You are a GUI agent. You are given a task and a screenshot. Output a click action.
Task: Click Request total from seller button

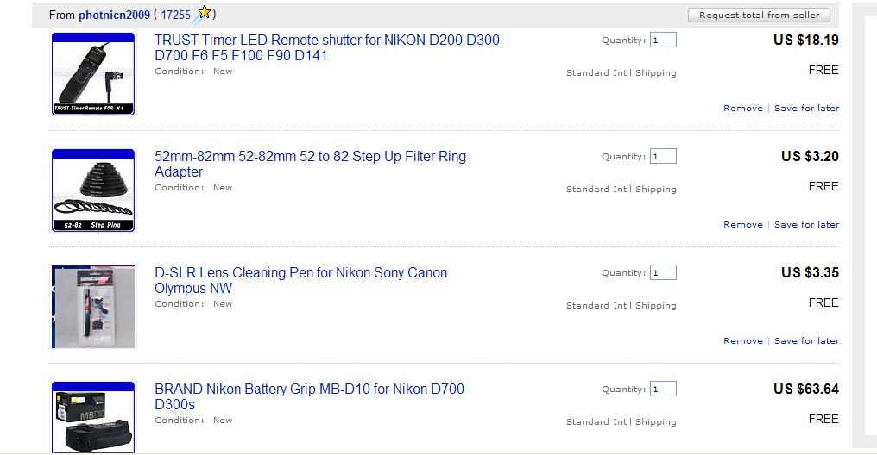pyautogui.click(x=760, y=15)
